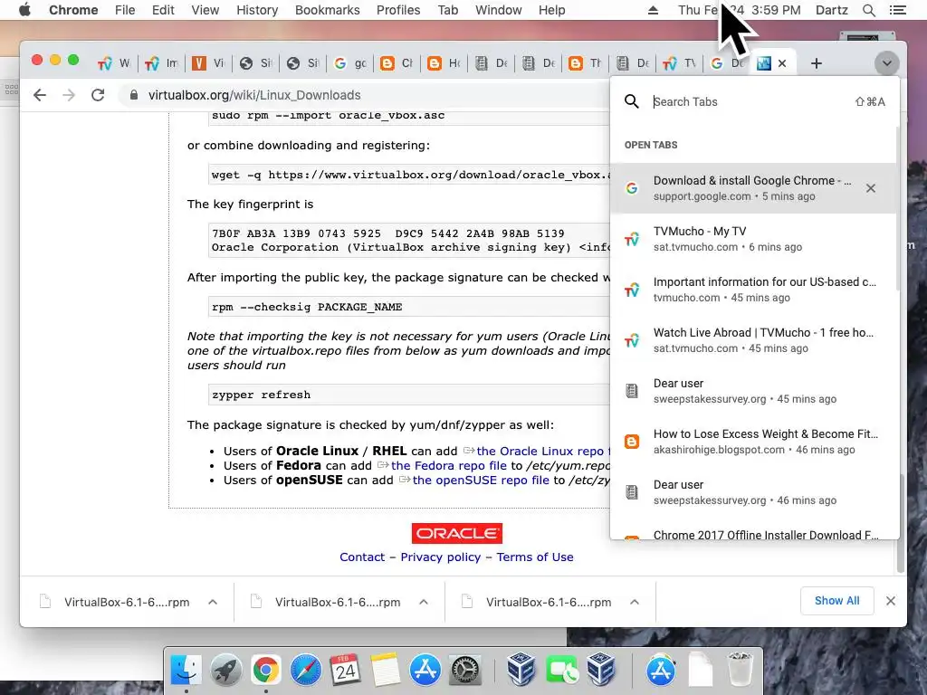The image size is (927, 695).
Task: Switch to Download & install Google Chrome tab
Action: point(752,188)
